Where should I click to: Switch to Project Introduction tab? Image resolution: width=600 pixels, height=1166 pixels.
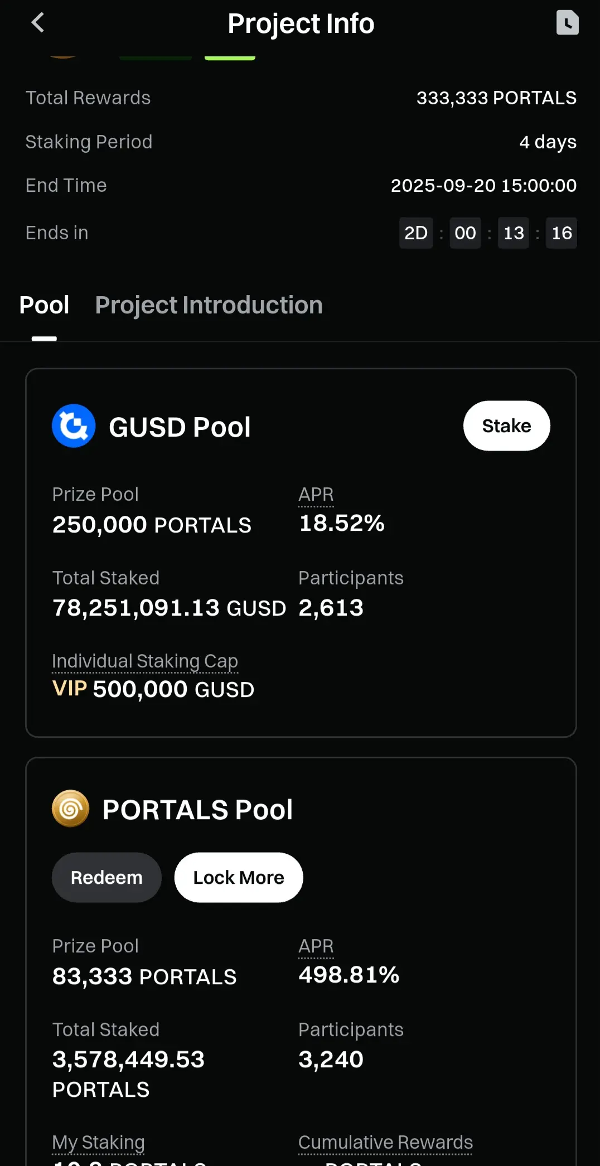209,305
